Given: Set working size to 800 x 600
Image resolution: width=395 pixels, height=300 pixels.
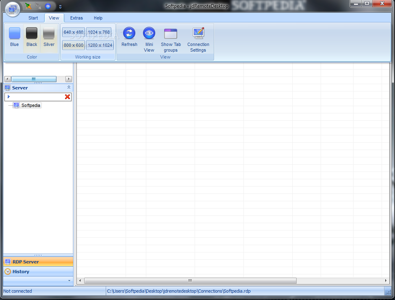Looking at the screenshot, I should (x=73, y=45).
